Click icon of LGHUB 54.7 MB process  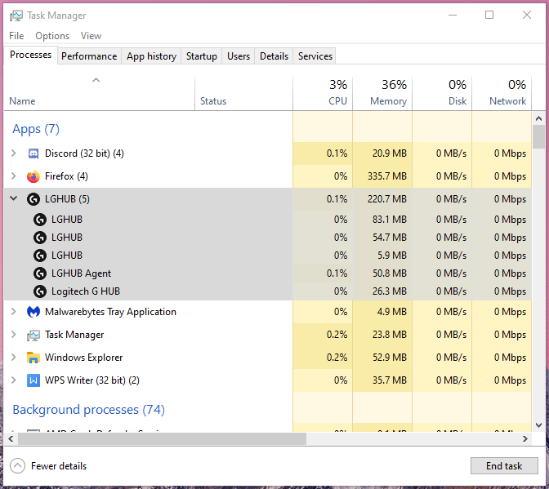(x=40, y=238)
